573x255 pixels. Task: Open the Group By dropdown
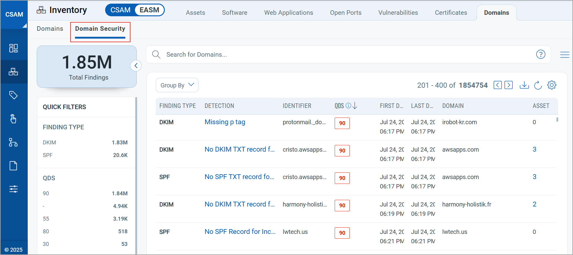(177, 85)
